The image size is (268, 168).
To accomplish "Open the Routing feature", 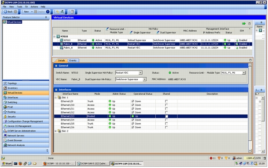I will [x=26, y=112].
